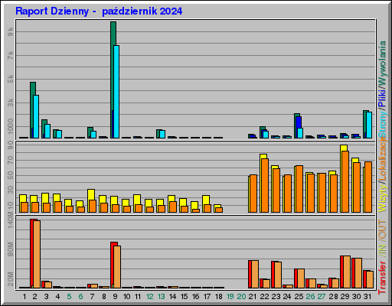Click the Wywolania legend label
Viewport: 392px width, 306px height.
click(x=382, y=63)
